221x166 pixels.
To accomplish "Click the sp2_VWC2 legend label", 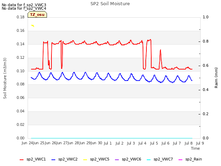I will point(68,159).
